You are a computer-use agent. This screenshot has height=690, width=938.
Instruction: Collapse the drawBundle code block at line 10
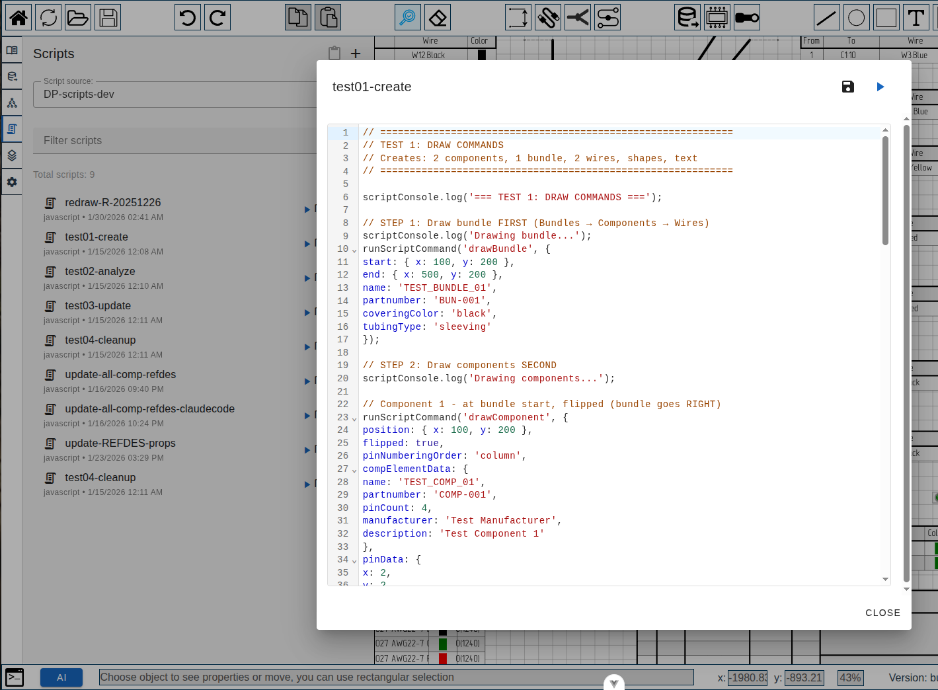click(x=354, y=250)
